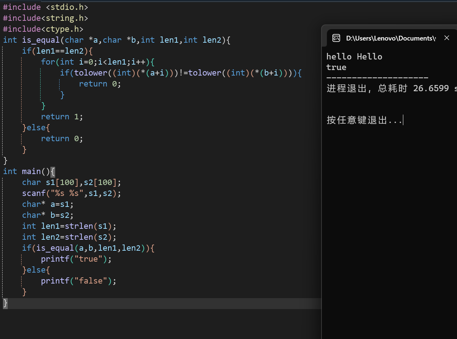Click the 'char s1[100],s2[100];' declaration

click(71, 182)
